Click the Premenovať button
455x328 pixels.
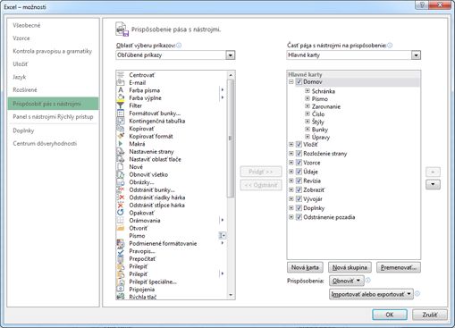tap(399, 267)
